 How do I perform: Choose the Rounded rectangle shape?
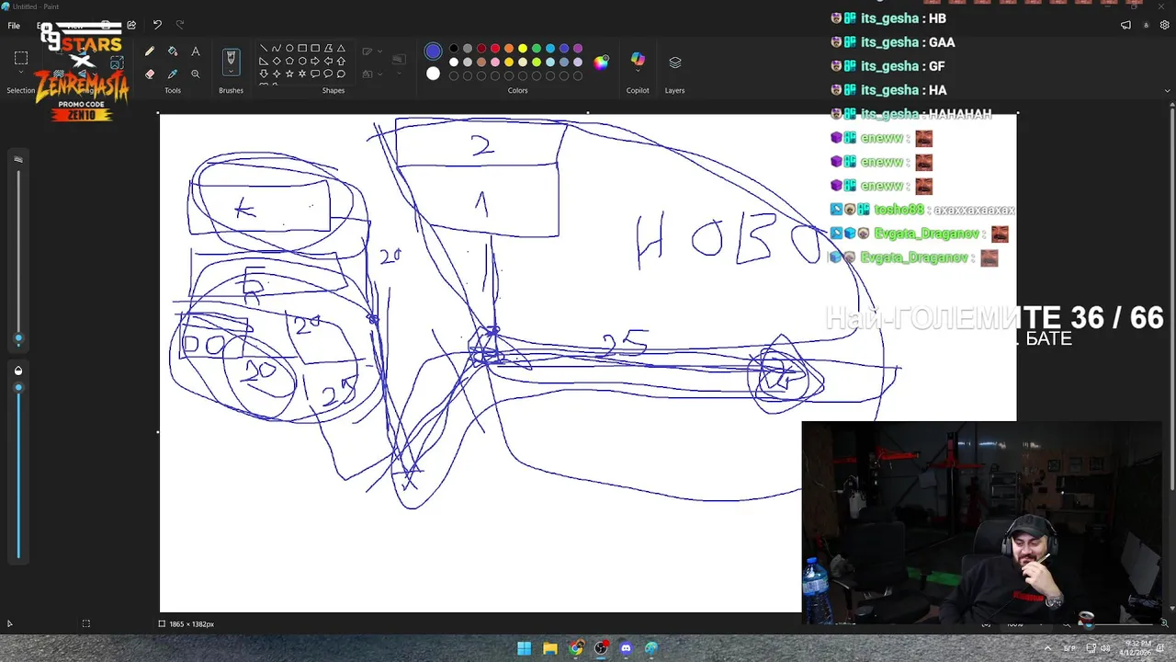coord(315,48)
